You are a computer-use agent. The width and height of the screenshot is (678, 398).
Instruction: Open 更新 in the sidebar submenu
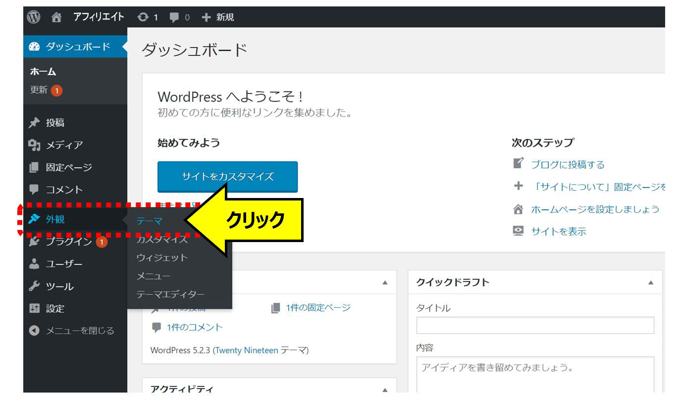(39, 90)
